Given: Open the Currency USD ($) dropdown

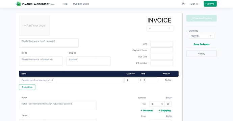Looking at the screenshot, I should 202,36.
